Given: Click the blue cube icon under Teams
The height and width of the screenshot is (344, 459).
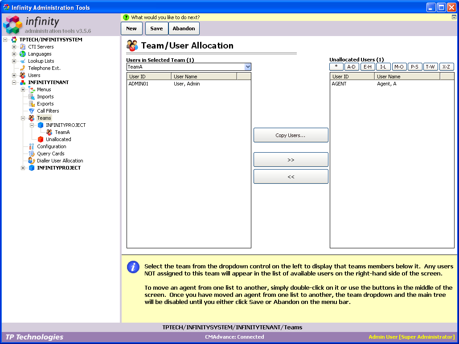Looking at the screenshot, I should (x=41, y=125).
